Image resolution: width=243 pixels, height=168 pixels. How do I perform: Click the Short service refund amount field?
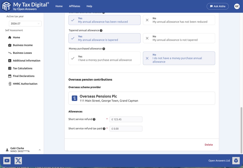126,119
